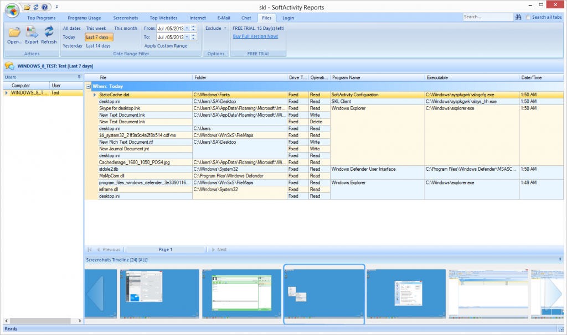
Task: Click the Open folder icon
Action: point(14,33)
